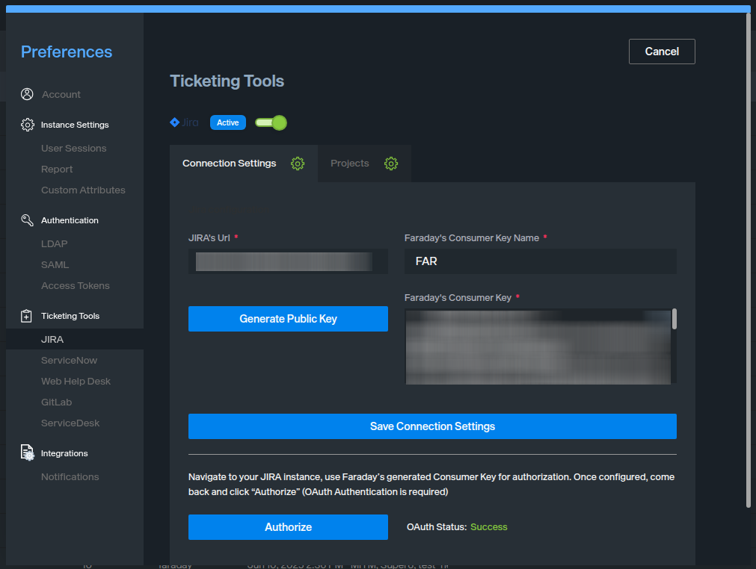
Task: Select the Connection Settings tab
Action: coord(229,164)
